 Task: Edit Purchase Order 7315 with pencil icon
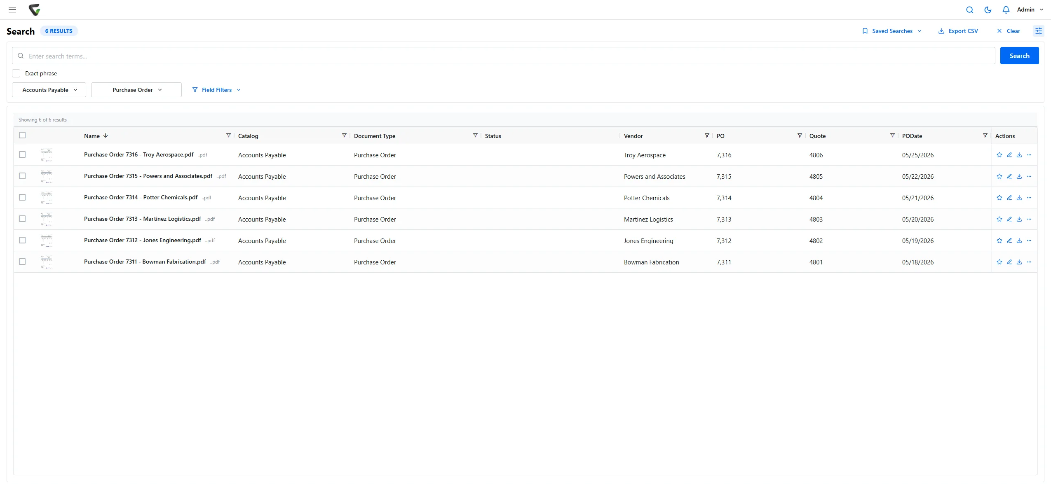[x=1009, y=176]
